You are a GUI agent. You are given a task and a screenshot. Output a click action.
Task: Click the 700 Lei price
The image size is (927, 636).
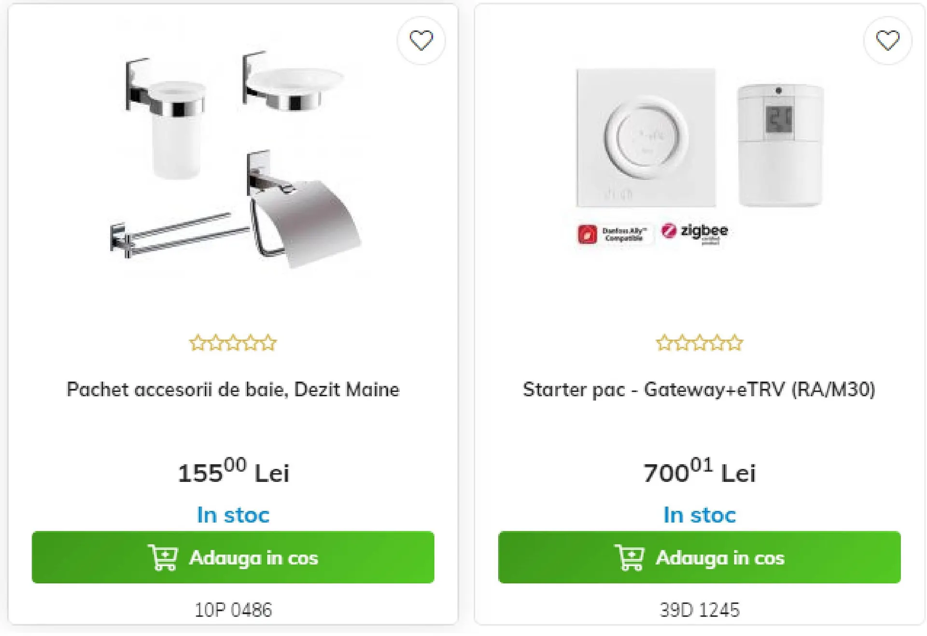pyautogui.click(x=699, y=472)
